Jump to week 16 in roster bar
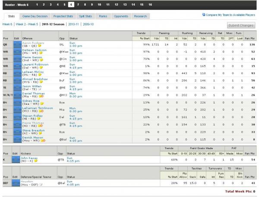Screen dimensions: 259x197 150,4
